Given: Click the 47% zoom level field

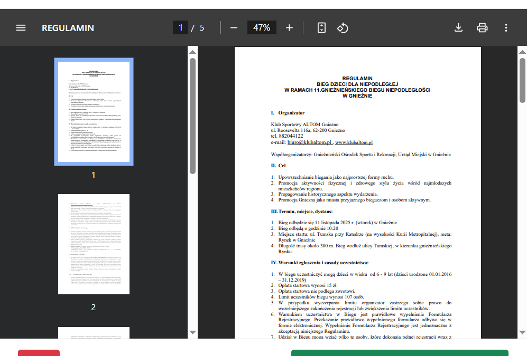Looking at the screenshot, I should (262, 28).
